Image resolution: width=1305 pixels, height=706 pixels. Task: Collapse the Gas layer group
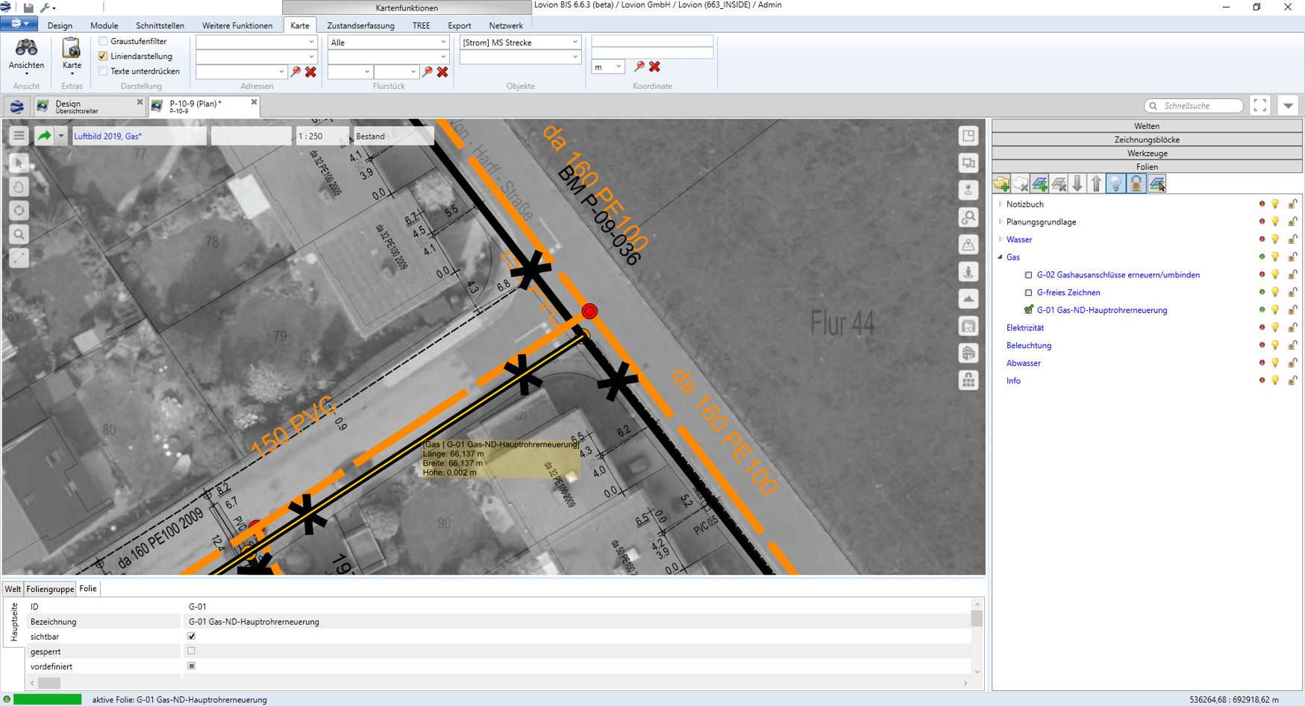click(1001, 257)
